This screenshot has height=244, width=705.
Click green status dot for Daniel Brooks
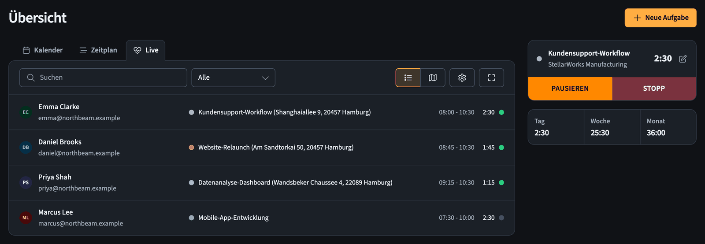pos(501,148)
